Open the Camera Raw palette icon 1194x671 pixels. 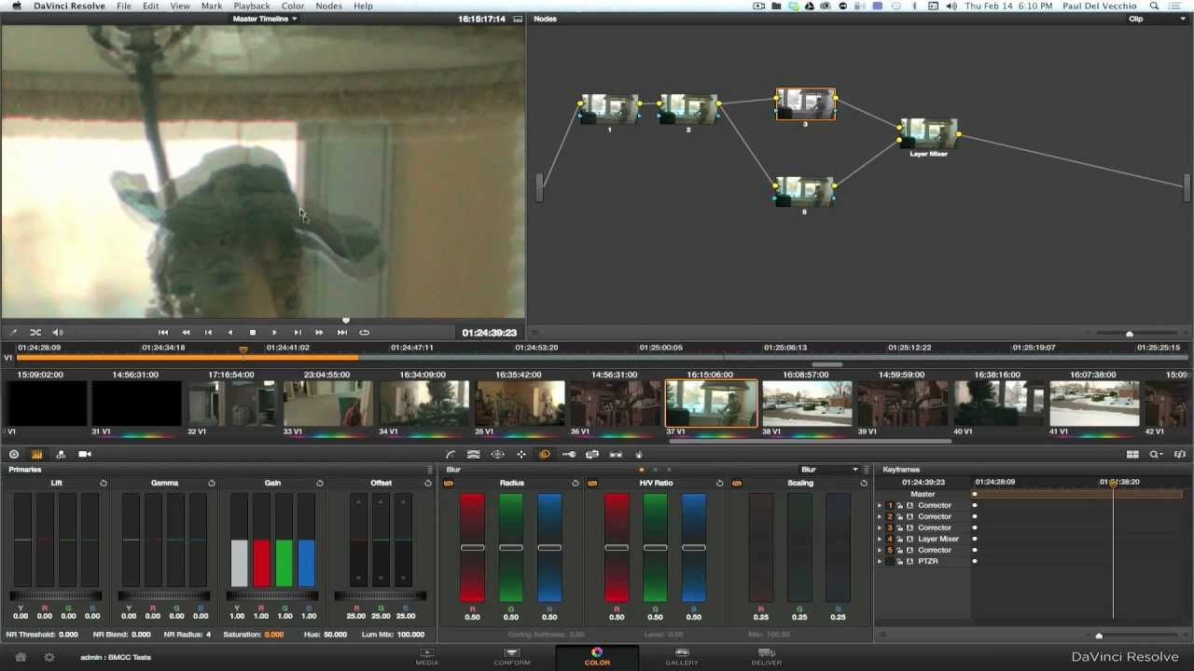(x=14, y=454)
